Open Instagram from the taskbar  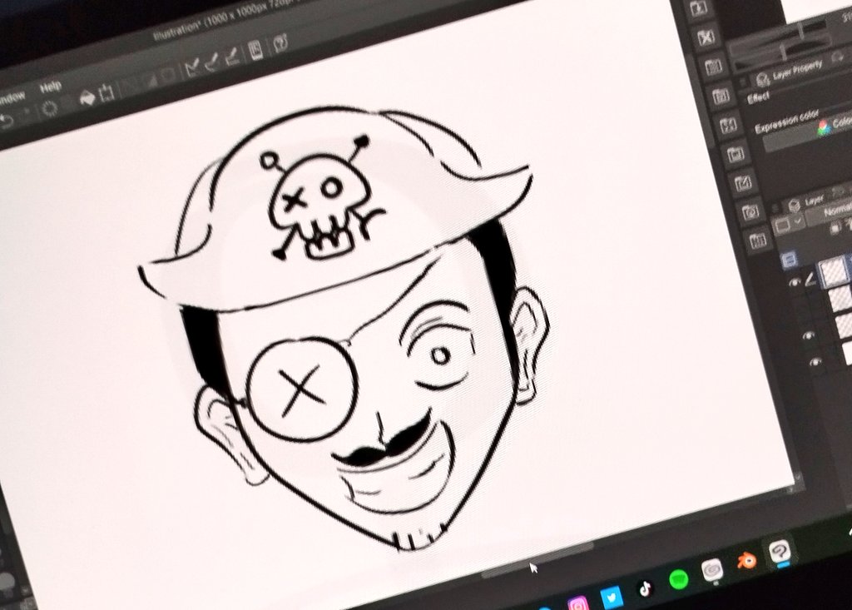point(578,603)
